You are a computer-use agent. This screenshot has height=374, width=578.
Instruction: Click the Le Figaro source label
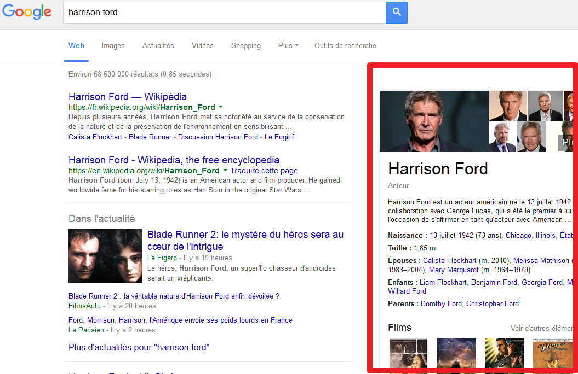(x=162, y=258)
